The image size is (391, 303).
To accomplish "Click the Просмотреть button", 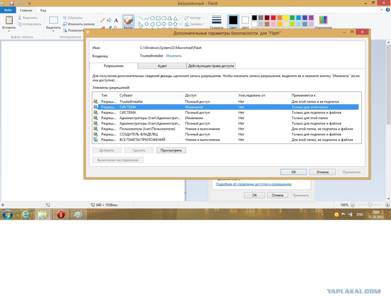I will (x=171, y=150).
